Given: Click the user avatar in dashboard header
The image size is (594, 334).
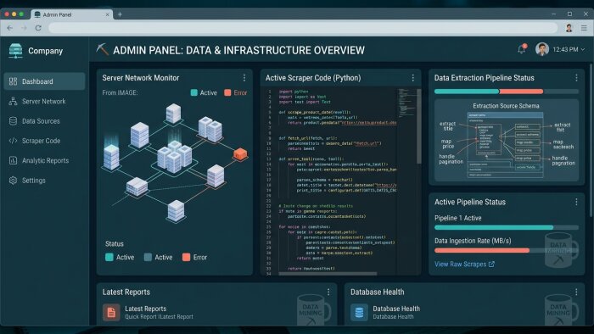Looking at the screenshot, I should (542, 49).
